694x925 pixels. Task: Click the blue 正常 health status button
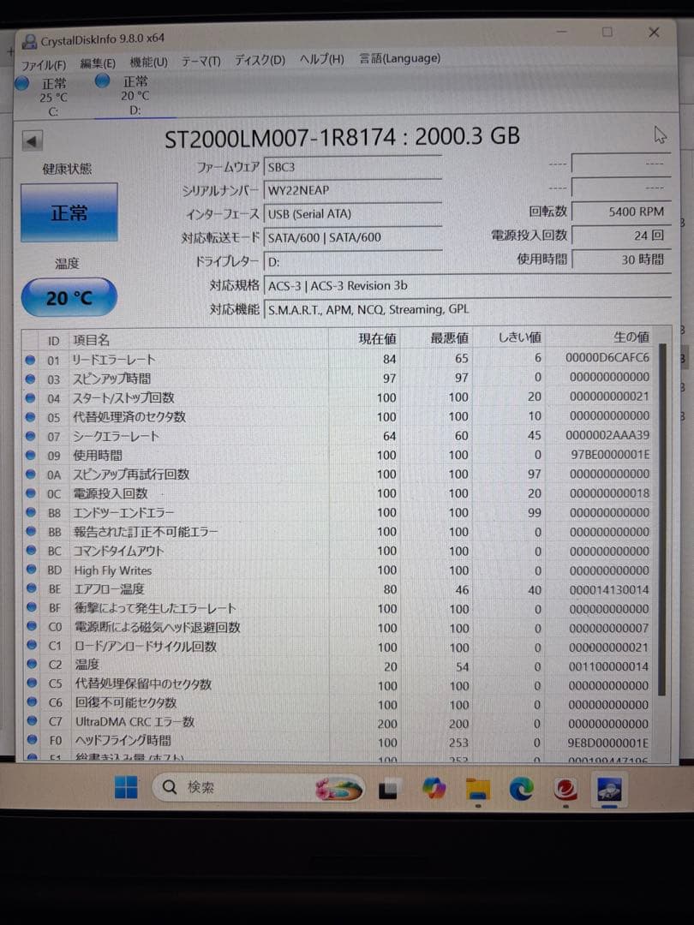pyautogui.click(x=69, y=212)
